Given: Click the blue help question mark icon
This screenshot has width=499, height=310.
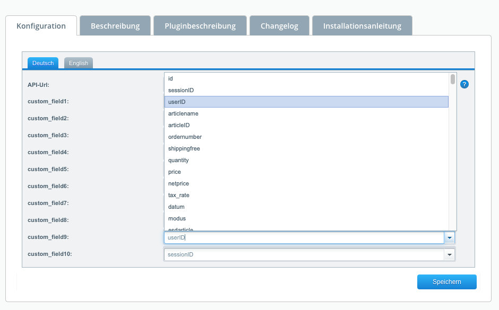Looking at the screenshot, I should pos(464,84).
